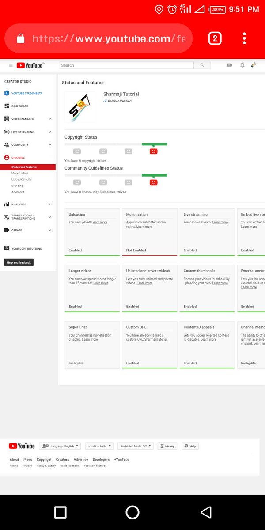Click the Your Contributions translate icon
The image size is (265, 530).
tap(7, 248)
